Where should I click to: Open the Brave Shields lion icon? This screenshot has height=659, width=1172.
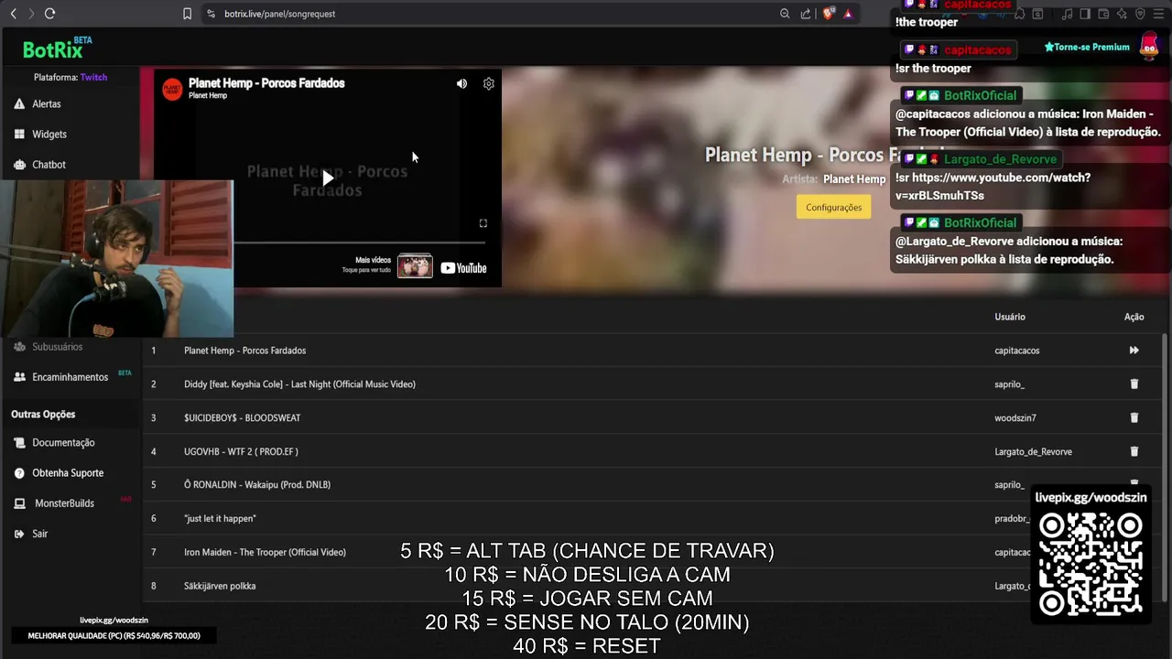point(829,14)
